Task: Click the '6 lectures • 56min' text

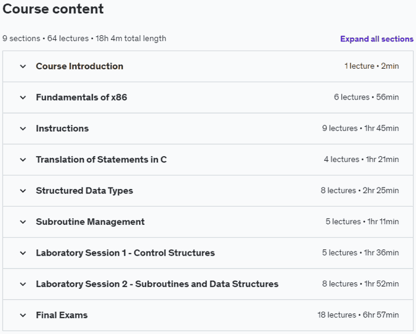Action: [366, 97]
